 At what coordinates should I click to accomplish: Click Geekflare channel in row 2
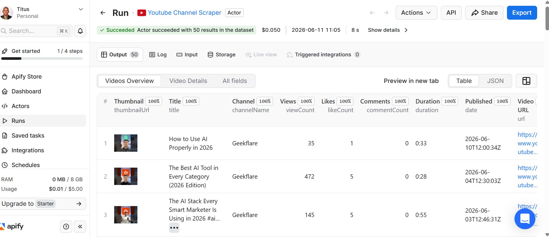245,177
